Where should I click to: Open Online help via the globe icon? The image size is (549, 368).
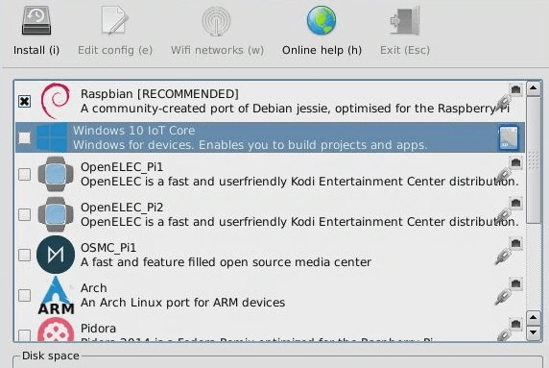322,20
